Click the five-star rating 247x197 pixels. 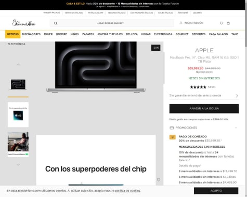198,87
